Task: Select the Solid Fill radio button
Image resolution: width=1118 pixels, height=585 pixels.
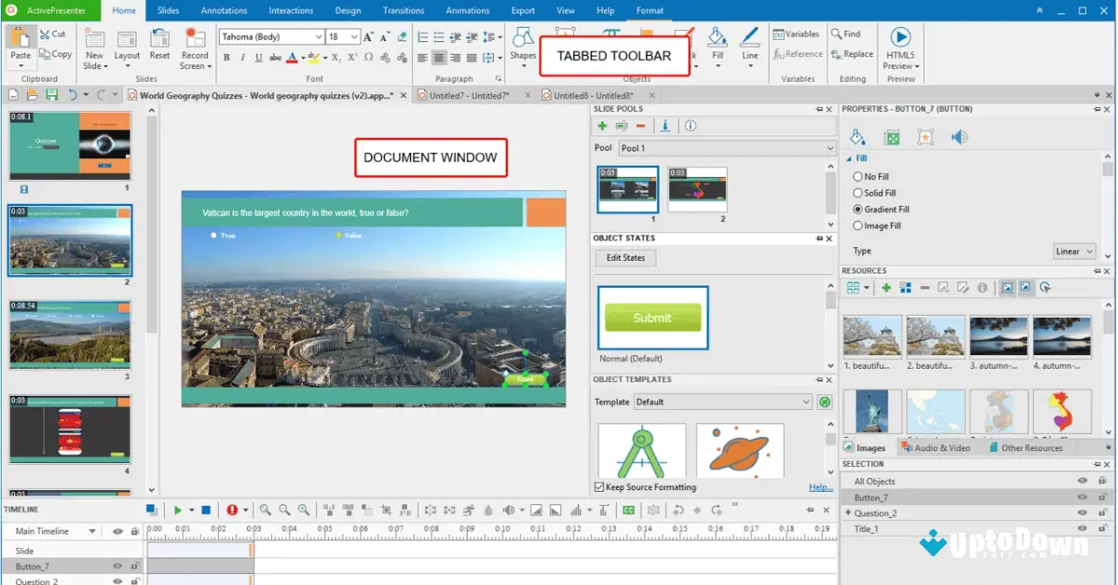Action: pyautogui.click(x=858, y=193)
